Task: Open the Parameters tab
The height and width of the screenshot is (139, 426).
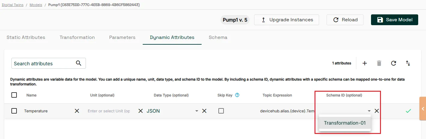Action: tap(122, 37)
